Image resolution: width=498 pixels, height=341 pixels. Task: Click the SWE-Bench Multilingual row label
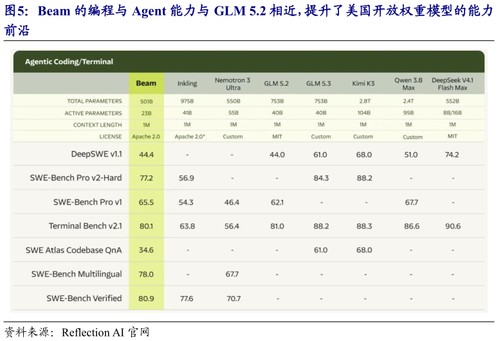click(77, 274)
